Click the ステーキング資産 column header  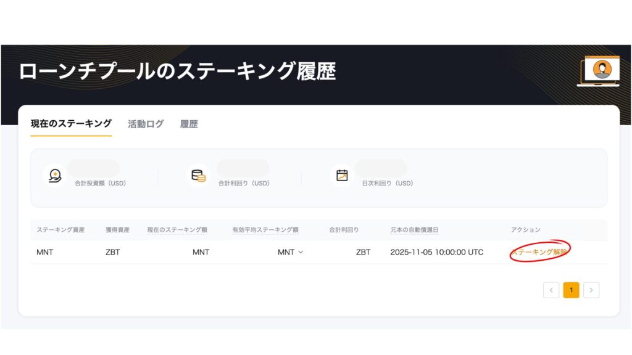click(x=60, y=230)
